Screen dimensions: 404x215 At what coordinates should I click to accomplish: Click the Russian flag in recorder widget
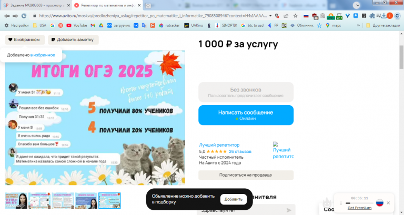pyautogui.click(x=379, y=203)
